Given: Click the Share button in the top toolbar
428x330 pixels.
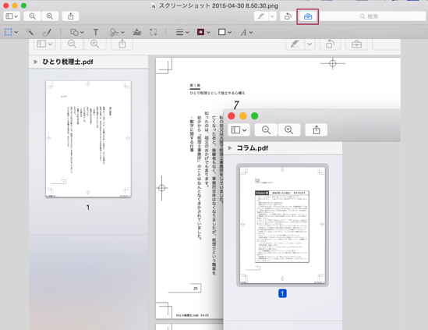Looking at the screenshot, I should point(70,16).
